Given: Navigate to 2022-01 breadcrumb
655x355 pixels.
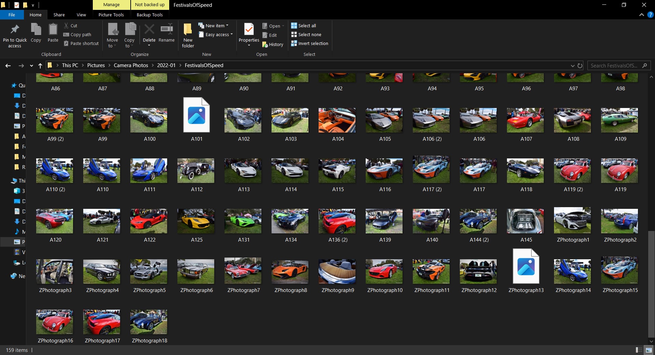Looking at the screenshot, I should pyautogui.click(x=166, y=65).
